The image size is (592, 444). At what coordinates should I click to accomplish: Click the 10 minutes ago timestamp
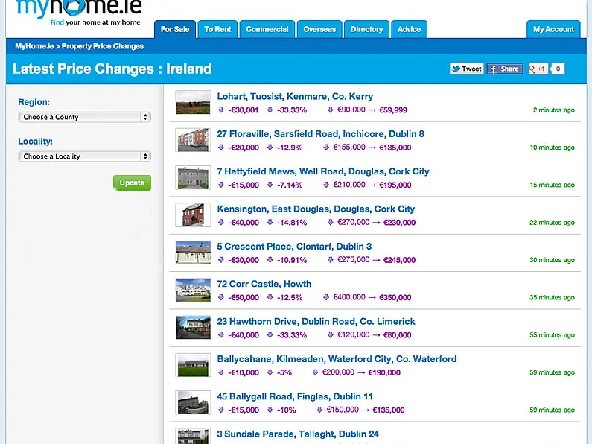click(552, 148)
